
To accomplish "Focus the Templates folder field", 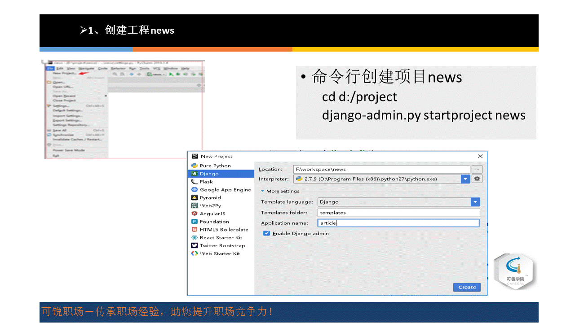I will pyautogui.click(x=399, y=213).
